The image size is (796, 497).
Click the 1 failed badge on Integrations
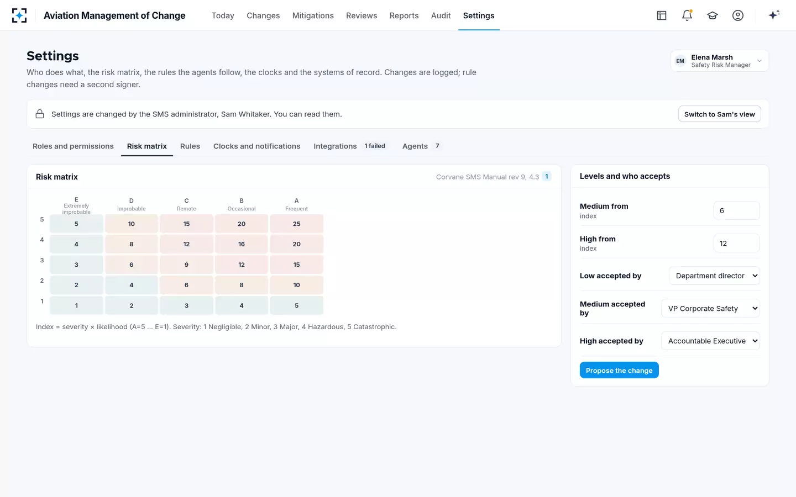(x=375, y=146)
